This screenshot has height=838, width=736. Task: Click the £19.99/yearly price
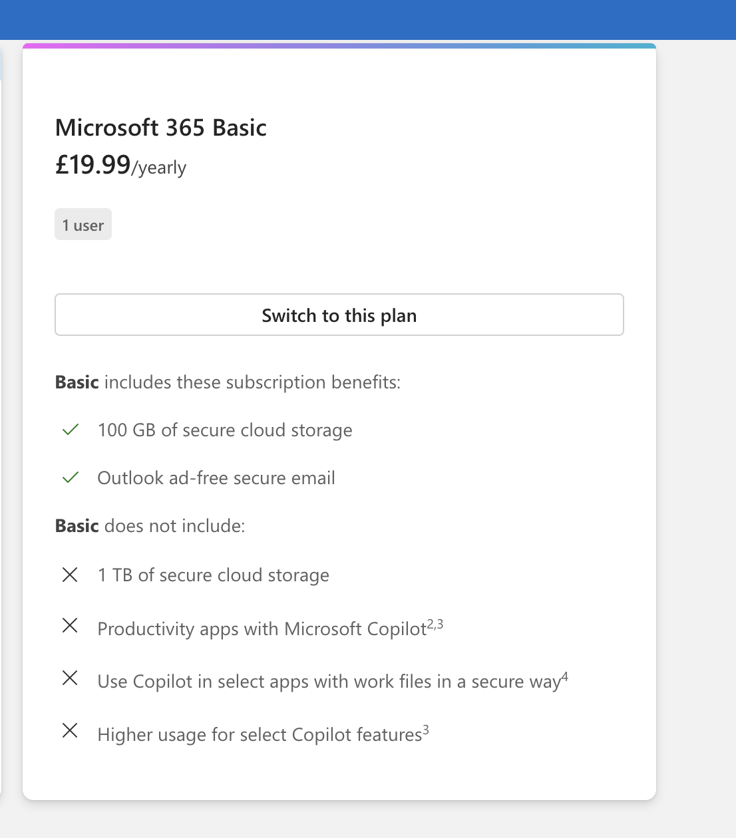coord(120,165)
